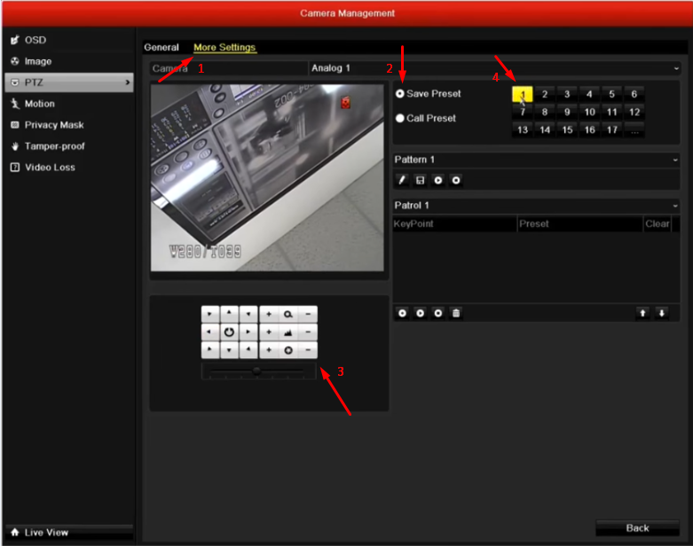The image size is (693, 546).
Task: Click the Pattern 1 pencil edit icon
Action: pos(402,180)
